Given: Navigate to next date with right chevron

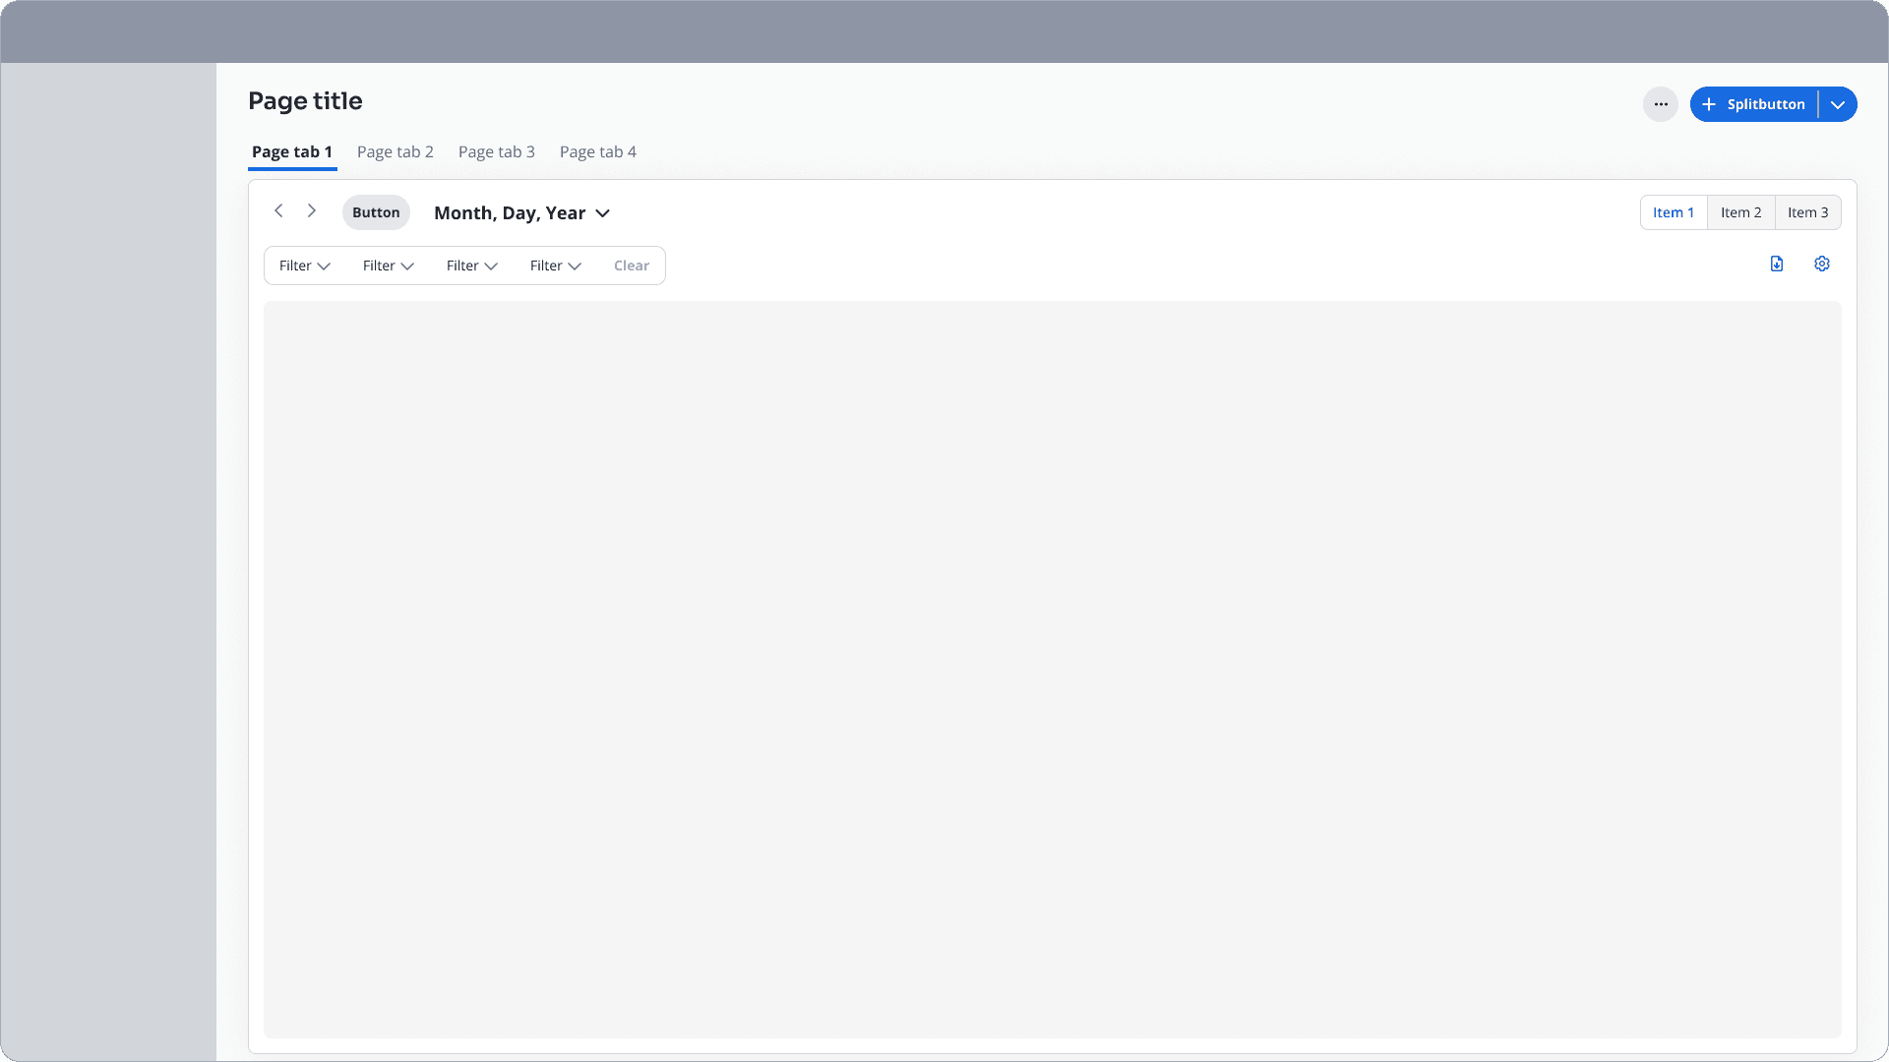Looking at the screenshot, I should coord(312,210).
